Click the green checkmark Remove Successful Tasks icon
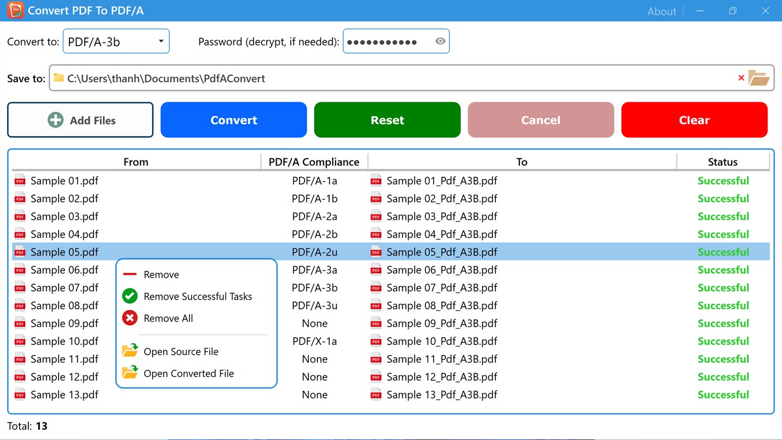This screenshot has height=440, width=782. 129,296
